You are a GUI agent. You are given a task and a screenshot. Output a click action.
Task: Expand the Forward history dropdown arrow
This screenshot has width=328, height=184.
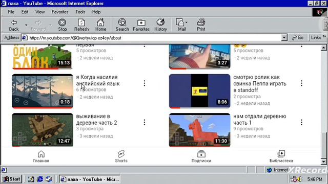pos(50,25)
